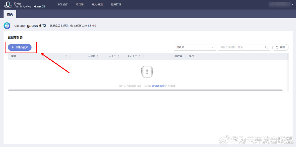Switch to the 首页 tab

(10, 14)
